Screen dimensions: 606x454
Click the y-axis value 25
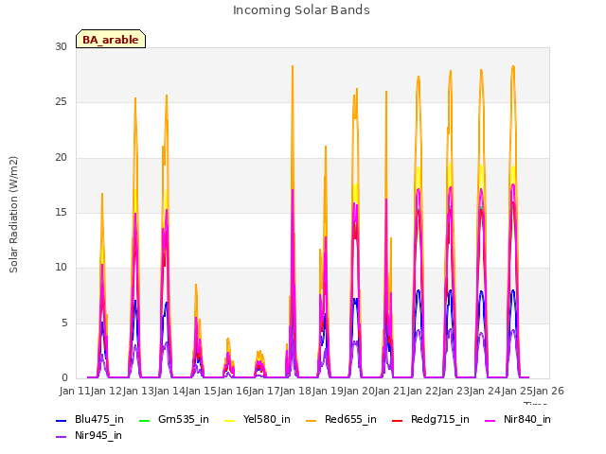coord(61,102)
